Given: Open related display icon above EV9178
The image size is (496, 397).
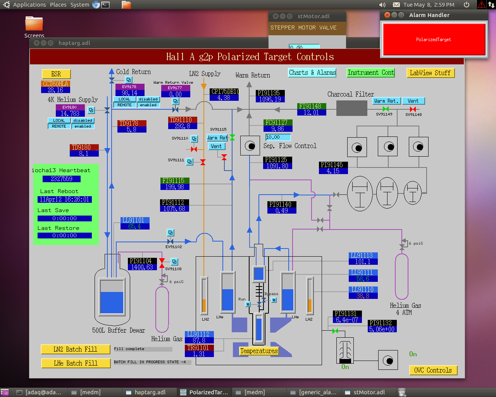Looking at the screenshot, I should 129,80.
